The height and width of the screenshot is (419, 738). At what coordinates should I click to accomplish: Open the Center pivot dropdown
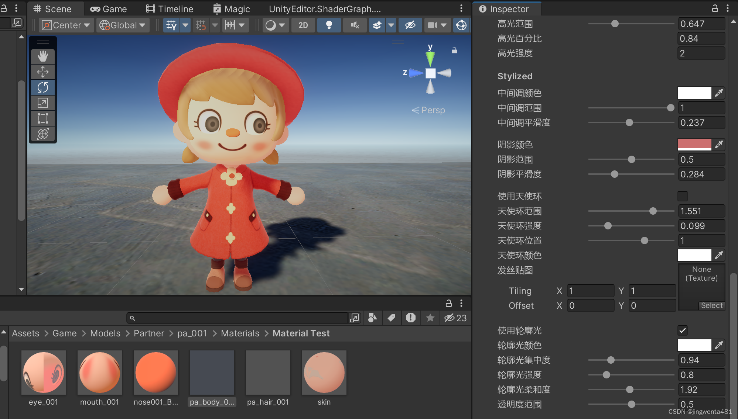(66, 25)
